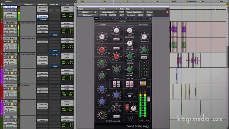Click the Waves A->B setup button

click(125, 19)
